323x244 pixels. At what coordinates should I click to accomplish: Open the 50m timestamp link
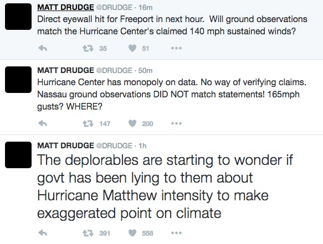[145, 71]
